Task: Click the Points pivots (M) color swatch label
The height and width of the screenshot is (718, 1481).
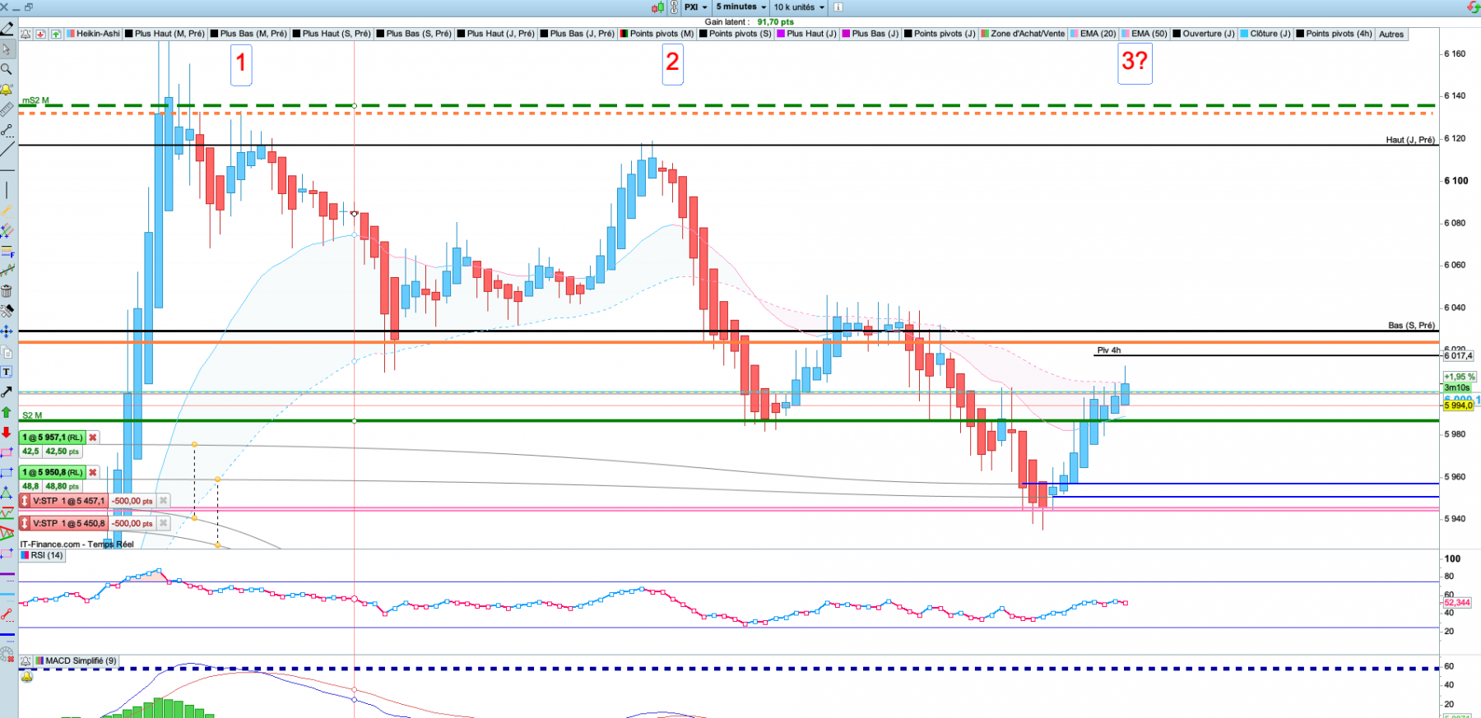Action: coord(657,34)
